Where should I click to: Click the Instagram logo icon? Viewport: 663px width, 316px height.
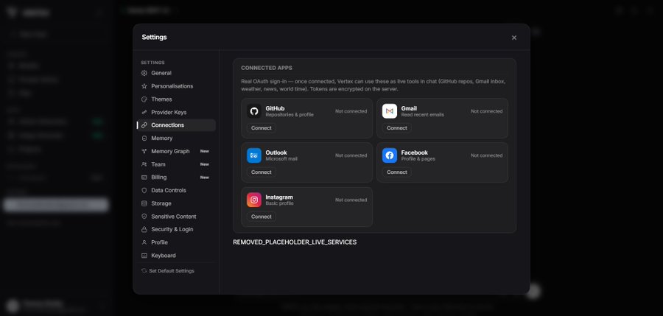pyautogui.click(x=254, y=200)
